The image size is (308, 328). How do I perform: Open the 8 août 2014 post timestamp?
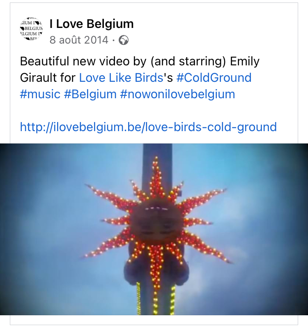tap(79, 40)
